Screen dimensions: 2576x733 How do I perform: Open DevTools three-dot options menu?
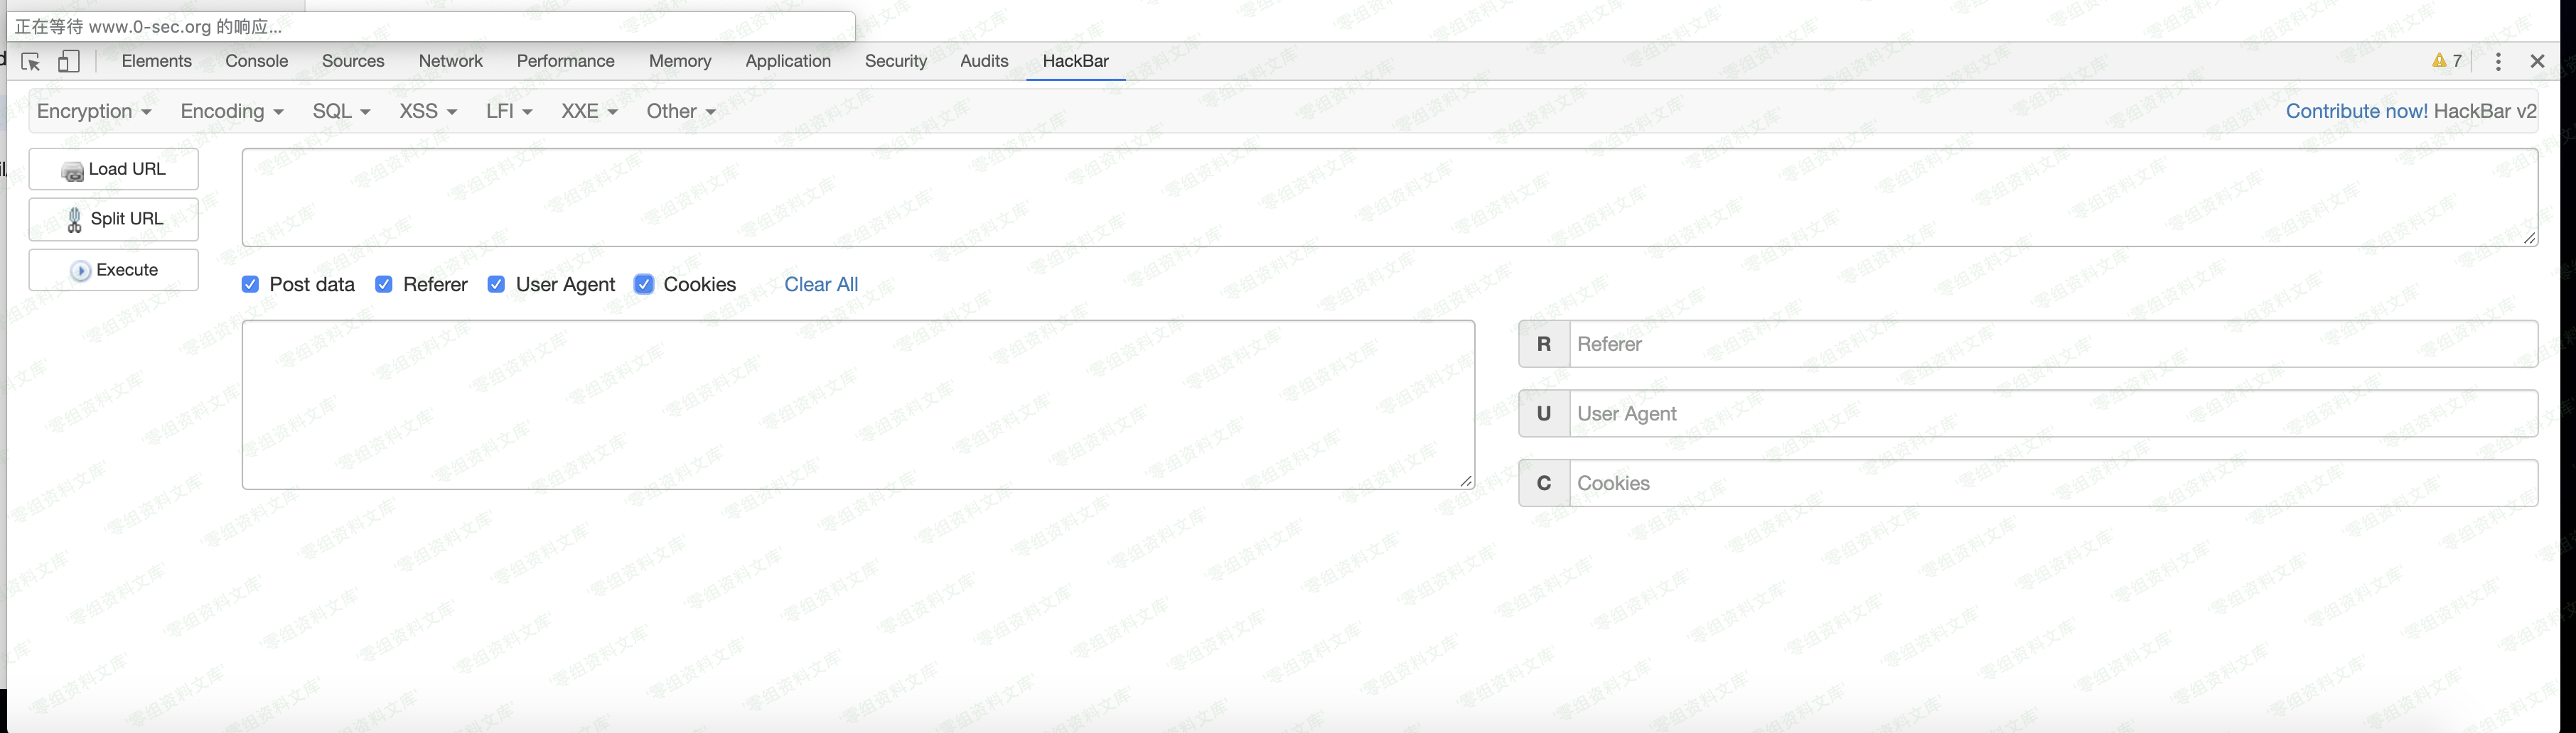tap(2498, 62)
